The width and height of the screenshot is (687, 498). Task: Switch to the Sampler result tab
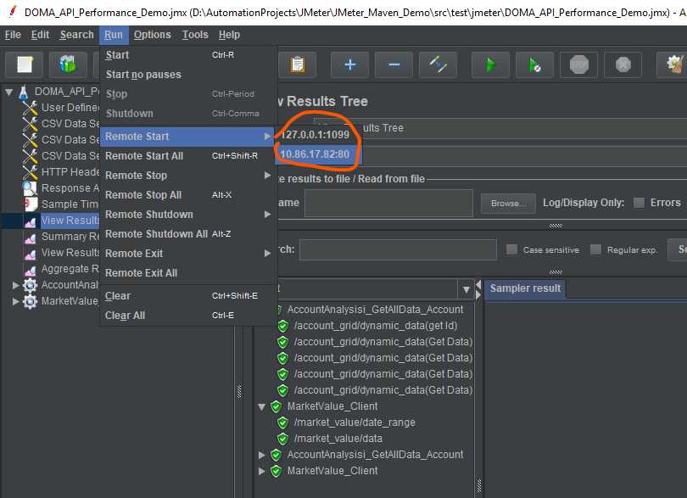coord(525,288)
